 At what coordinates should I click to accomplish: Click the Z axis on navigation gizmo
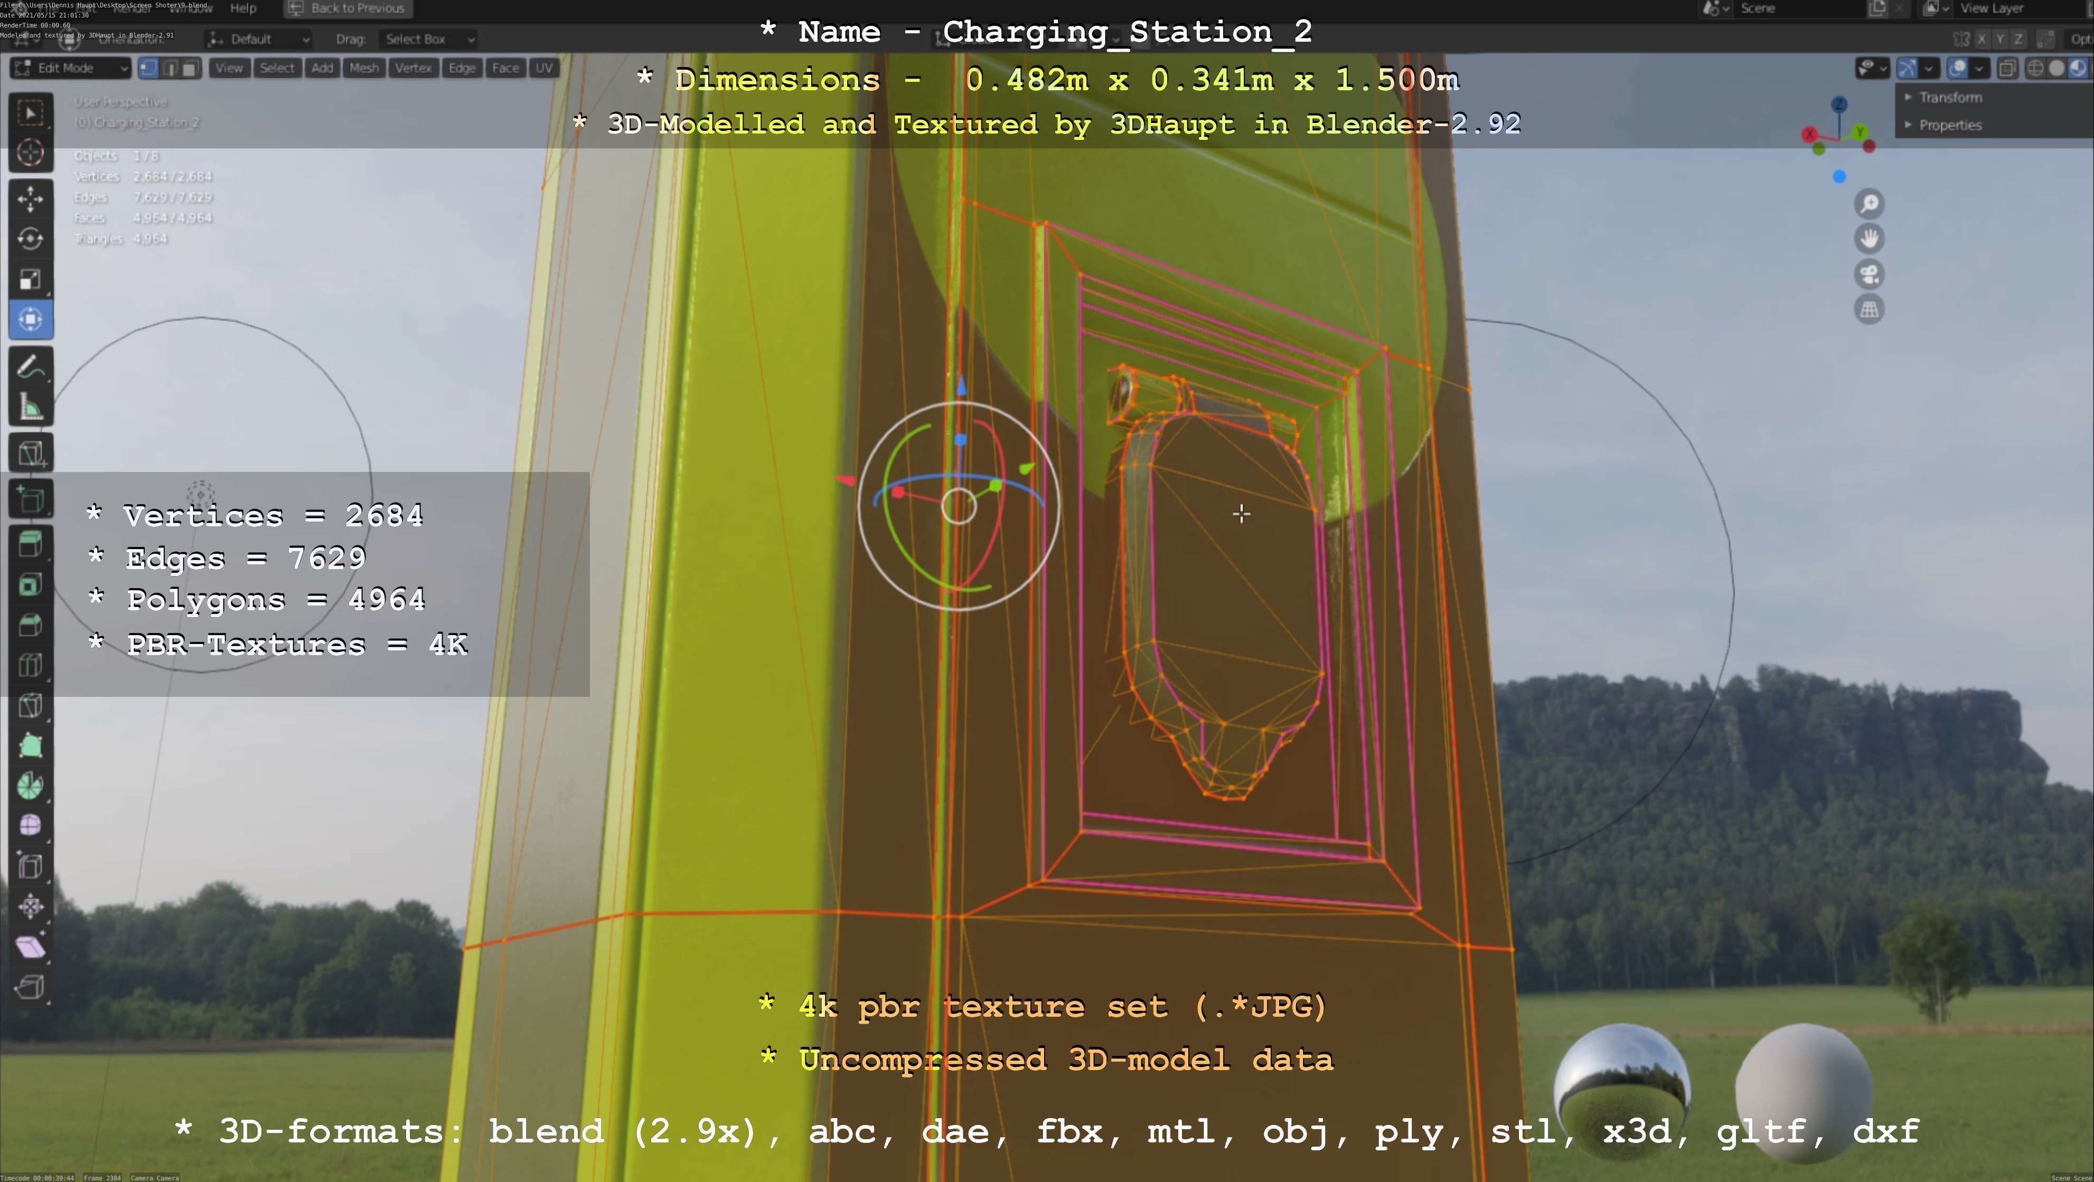1839,105
